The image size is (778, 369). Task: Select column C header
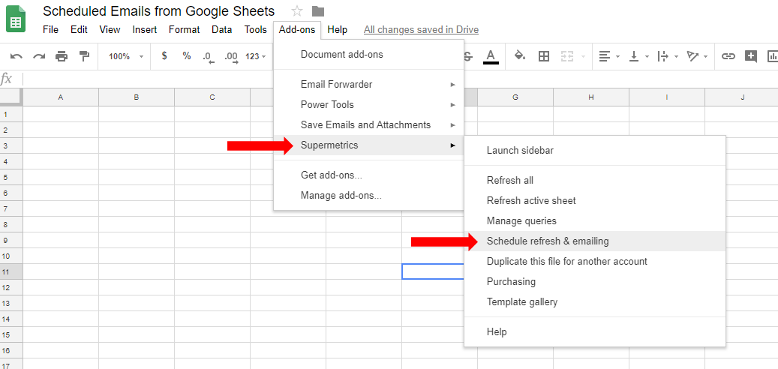(x=212, y=97)
